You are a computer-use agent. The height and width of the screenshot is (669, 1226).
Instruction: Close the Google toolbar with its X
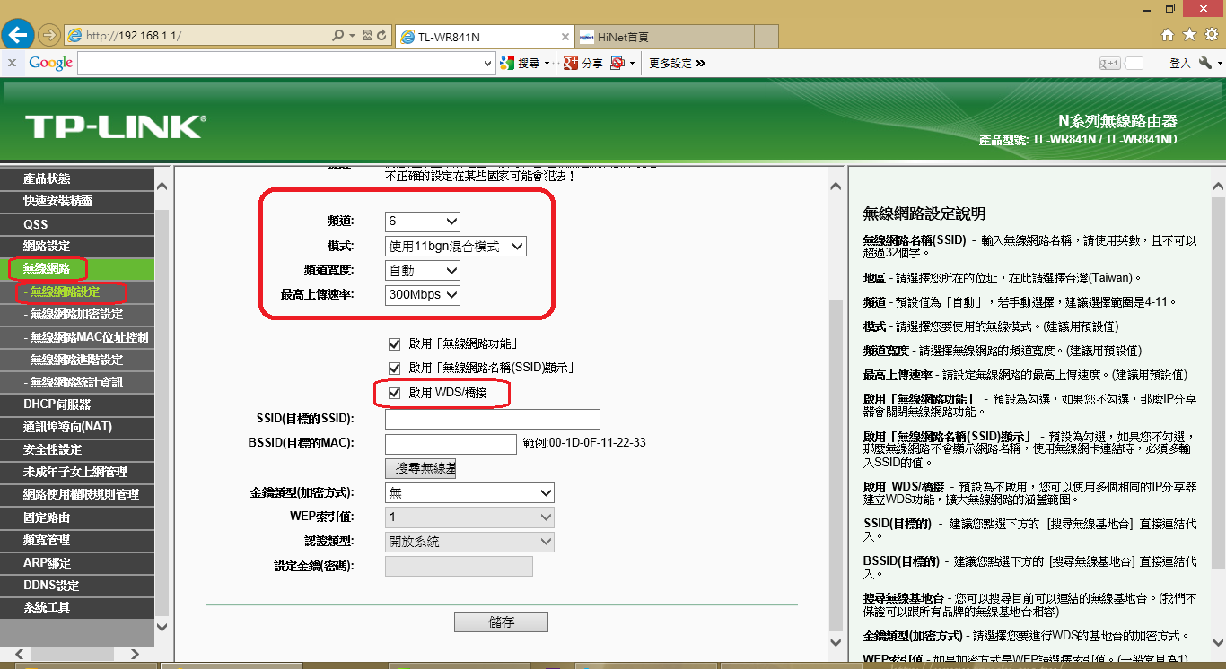click(x=12, y=63)
